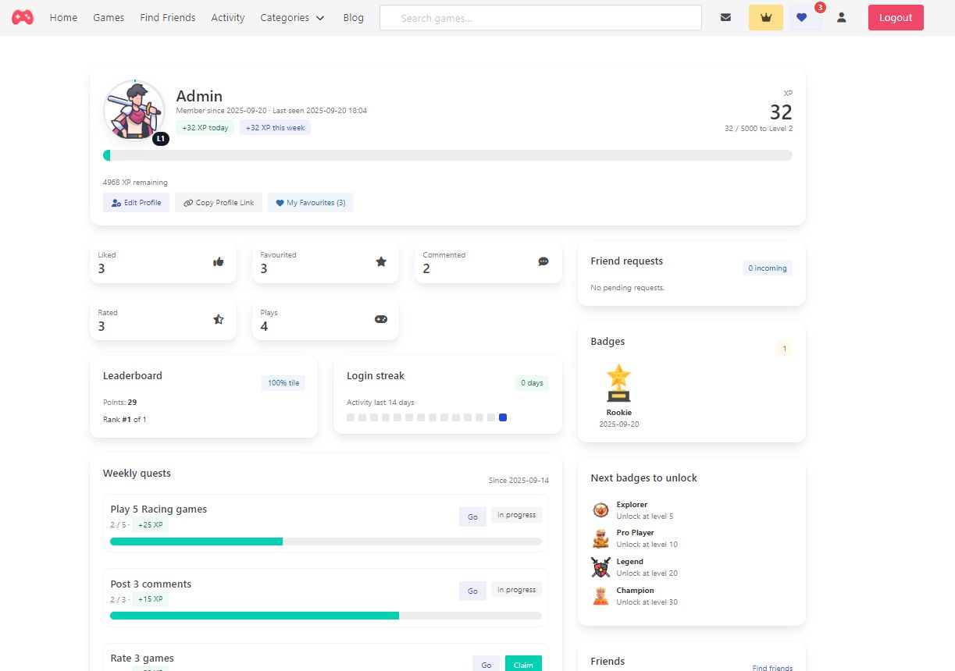Click the +32 XP today tag
The width and height of the screenshot is (955, 671).
pyautogui.click(x=205, y=128)
